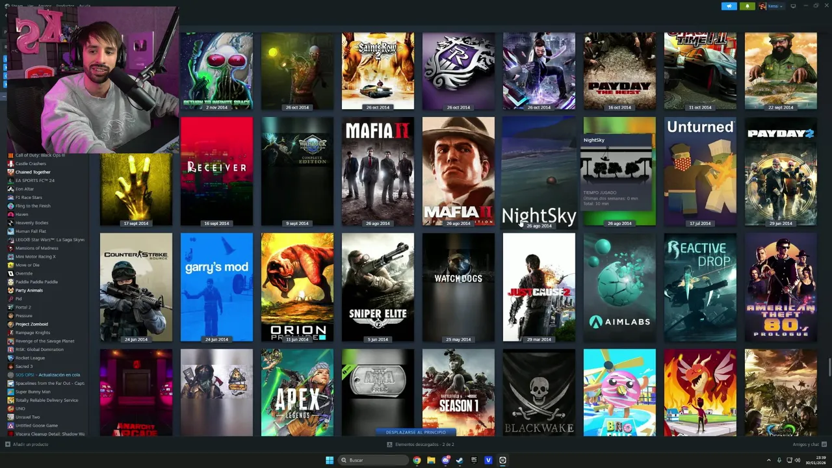Open the Reactive Drop cover
This screenshot has height=468, width=832.
[x=700, y=287]
